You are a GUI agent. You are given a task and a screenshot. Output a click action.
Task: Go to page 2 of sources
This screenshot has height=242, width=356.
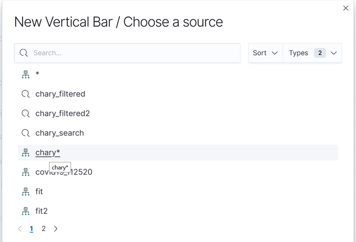point(44,229)
